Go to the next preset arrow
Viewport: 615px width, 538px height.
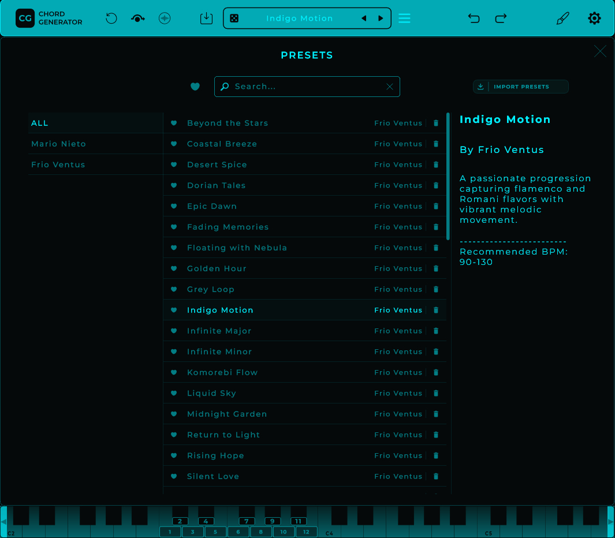pyautogui.click(x=381, y=18)
